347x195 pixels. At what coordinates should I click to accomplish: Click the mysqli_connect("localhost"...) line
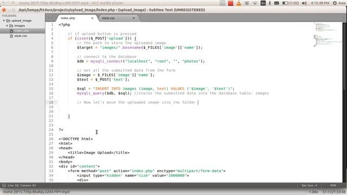[141, 61]
